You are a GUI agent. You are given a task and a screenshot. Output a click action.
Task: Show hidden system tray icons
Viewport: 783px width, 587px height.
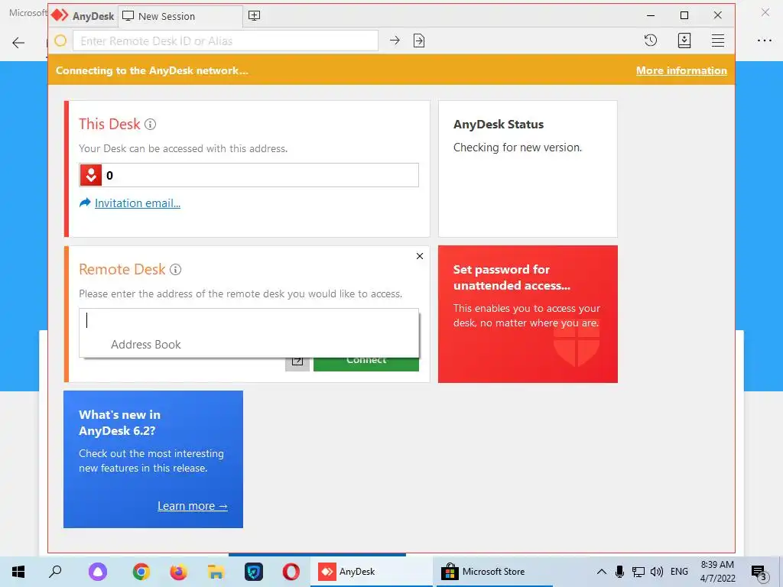click(x=602, y=572)
